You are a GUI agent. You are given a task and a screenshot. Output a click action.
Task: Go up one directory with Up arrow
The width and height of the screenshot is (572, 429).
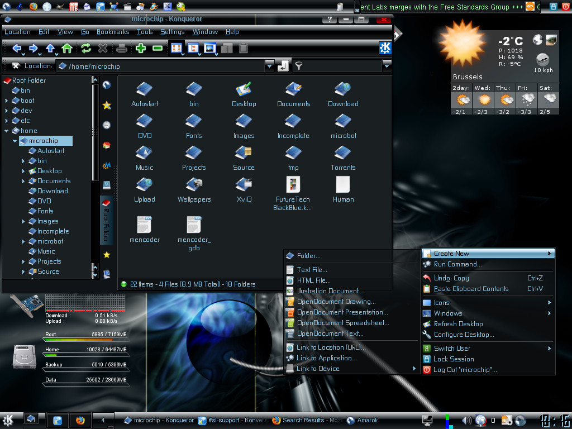pos(50,48)
